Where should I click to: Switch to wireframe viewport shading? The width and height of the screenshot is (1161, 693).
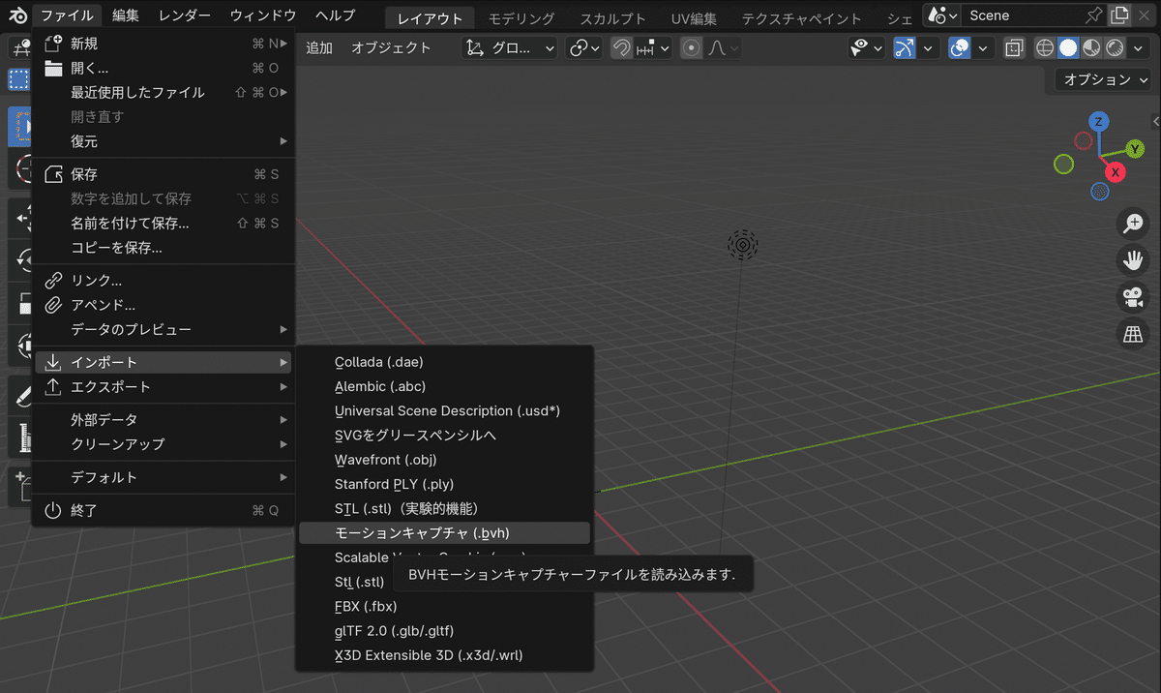click(1045, 47)
